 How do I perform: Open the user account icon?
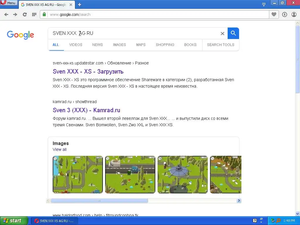(x=294, y=15)
